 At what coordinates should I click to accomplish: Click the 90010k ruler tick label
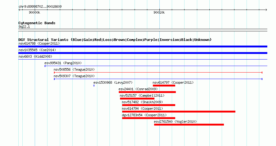[x=159, y=12]
